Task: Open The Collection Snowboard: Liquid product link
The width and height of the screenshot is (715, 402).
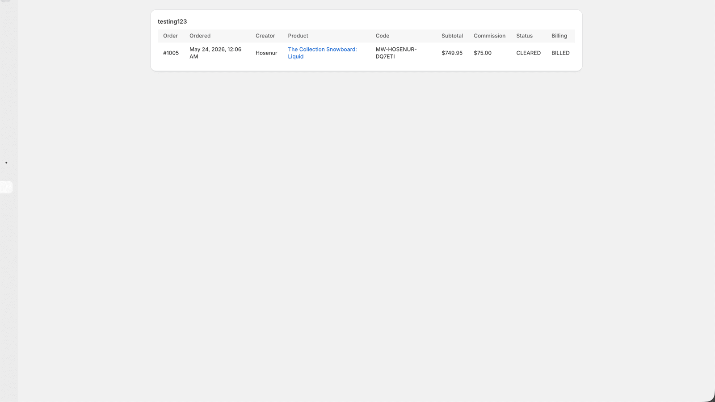Action: [x=322, y=53]
